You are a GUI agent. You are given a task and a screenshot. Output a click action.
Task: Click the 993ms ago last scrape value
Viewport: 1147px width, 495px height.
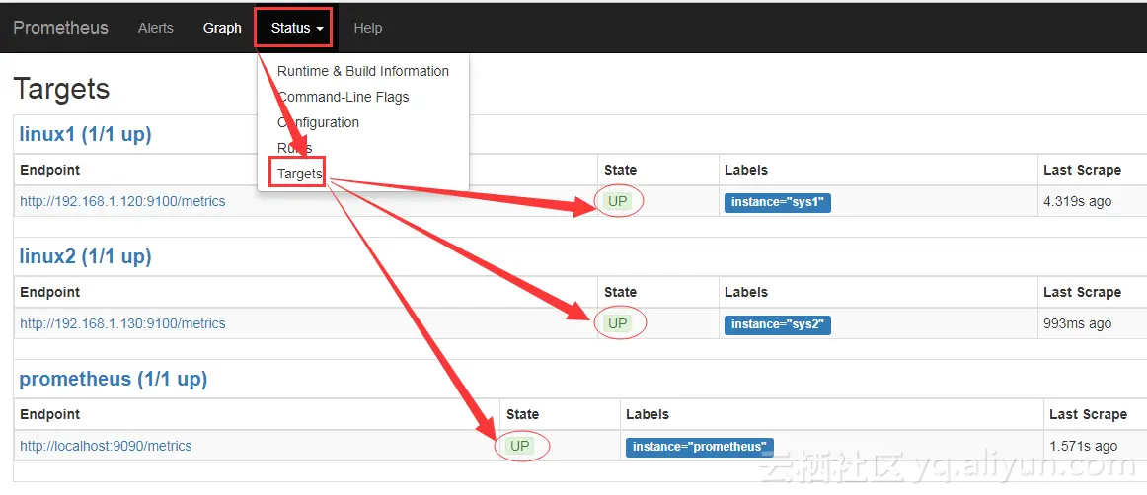click(x=1078, y=323)
